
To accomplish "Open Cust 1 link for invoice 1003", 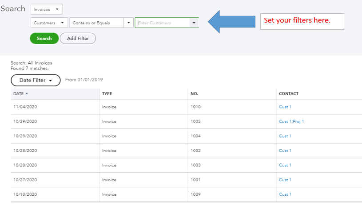I will (285, 165).
